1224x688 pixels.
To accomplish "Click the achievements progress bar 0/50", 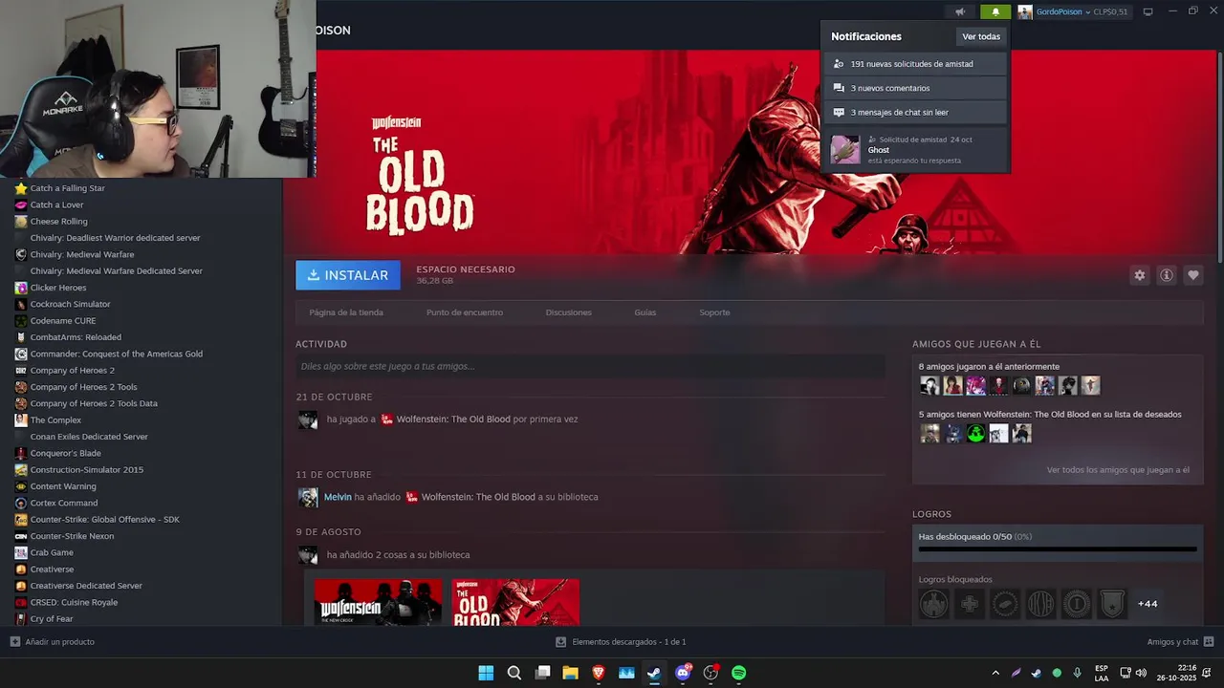I will 1058,549.
